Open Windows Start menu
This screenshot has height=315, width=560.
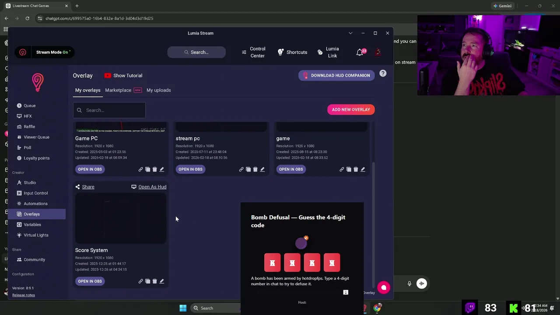point(183,308)
